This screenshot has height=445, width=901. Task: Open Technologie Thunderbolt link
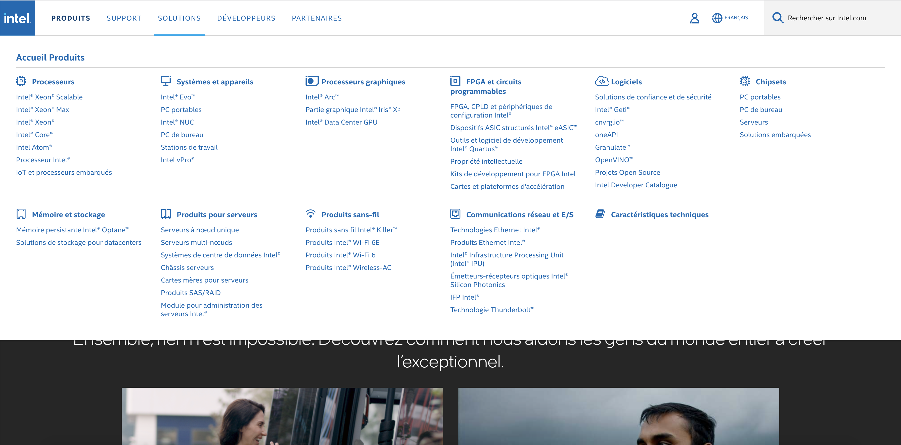[x=492, y=310]
